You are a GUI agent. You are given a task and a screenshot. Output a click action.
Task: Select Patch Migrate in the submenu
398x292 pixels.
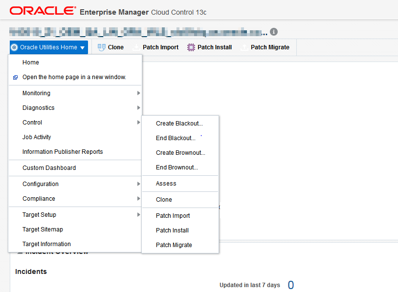(180, 245)
